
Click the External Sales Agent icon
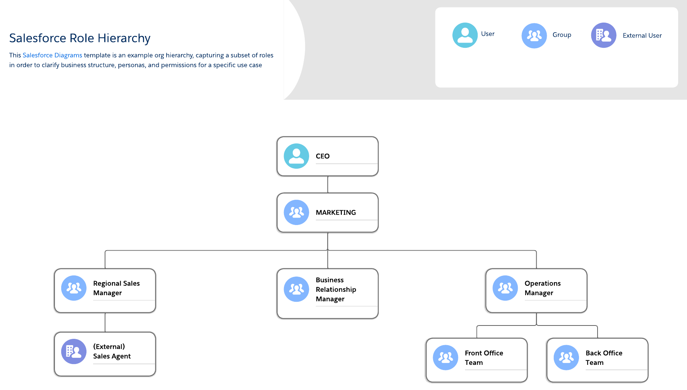click(74, 351)
